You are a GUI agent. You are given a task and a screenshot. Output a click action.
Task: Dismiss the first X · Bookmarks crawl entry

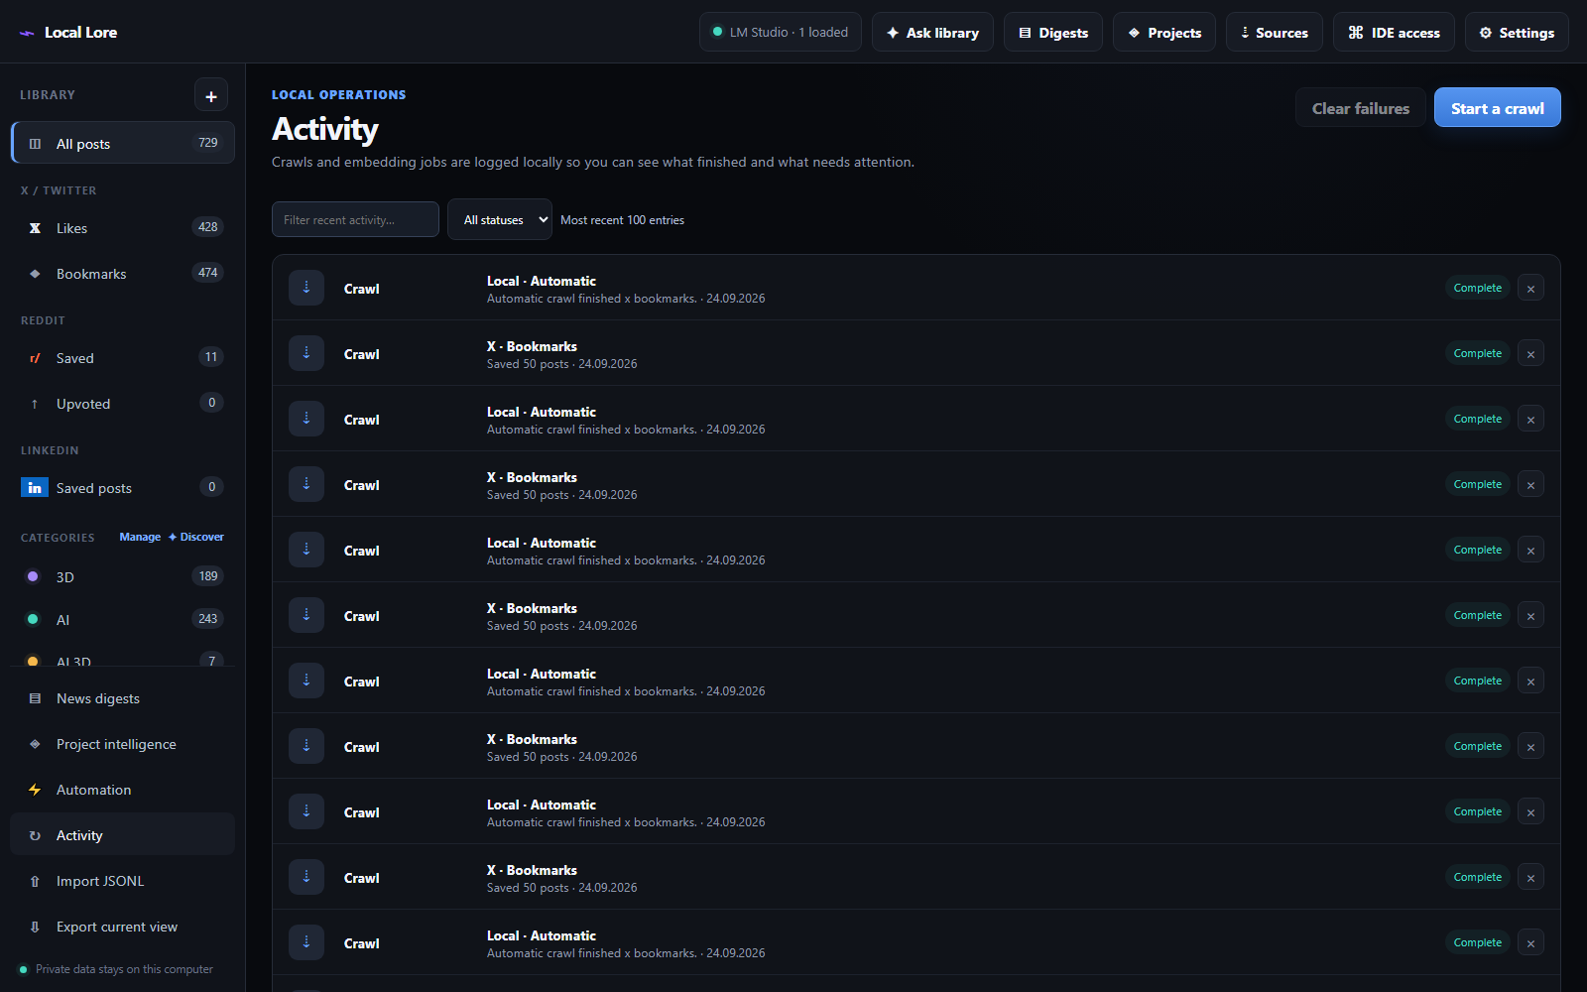(1530, 354)
